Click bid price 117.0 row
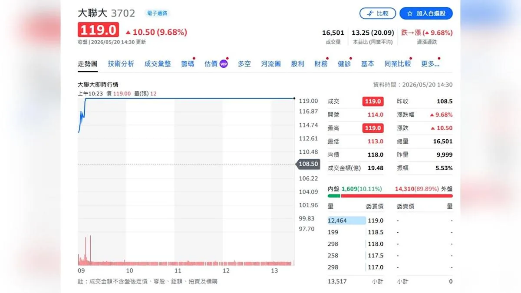521x293 pixels. click(376, 267)
